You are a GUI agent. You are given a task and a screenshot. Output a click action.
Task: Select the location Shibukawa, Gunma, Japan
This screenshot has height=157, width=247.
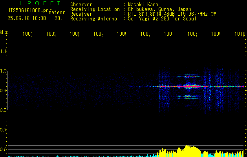click(x=159, y=9)
